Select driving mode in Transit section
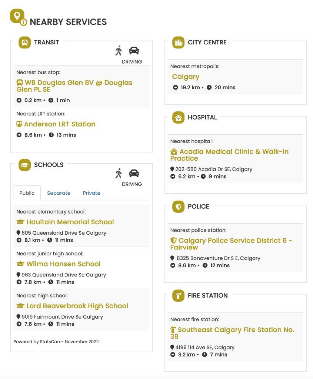 (134, 51)
